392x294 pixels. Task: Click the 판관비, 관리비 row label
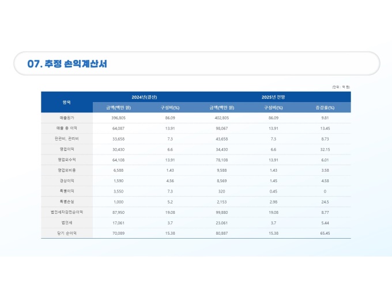(x=67, y=138)
